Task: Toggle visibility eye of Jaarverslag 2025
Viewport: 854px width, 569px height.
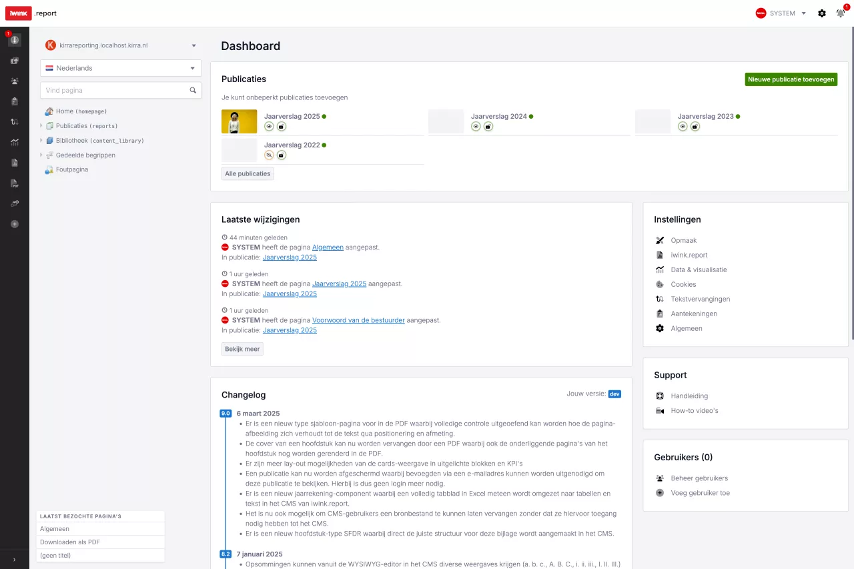Action: click(270, 126)
